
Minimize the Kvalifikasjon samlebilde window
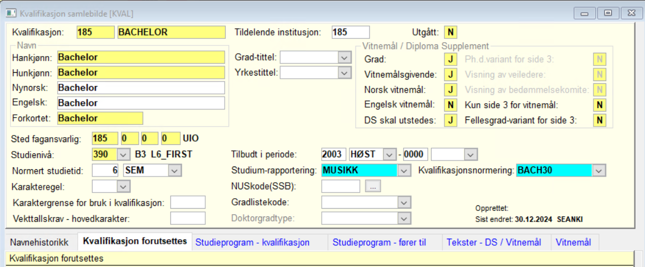(x=585, y=13)
